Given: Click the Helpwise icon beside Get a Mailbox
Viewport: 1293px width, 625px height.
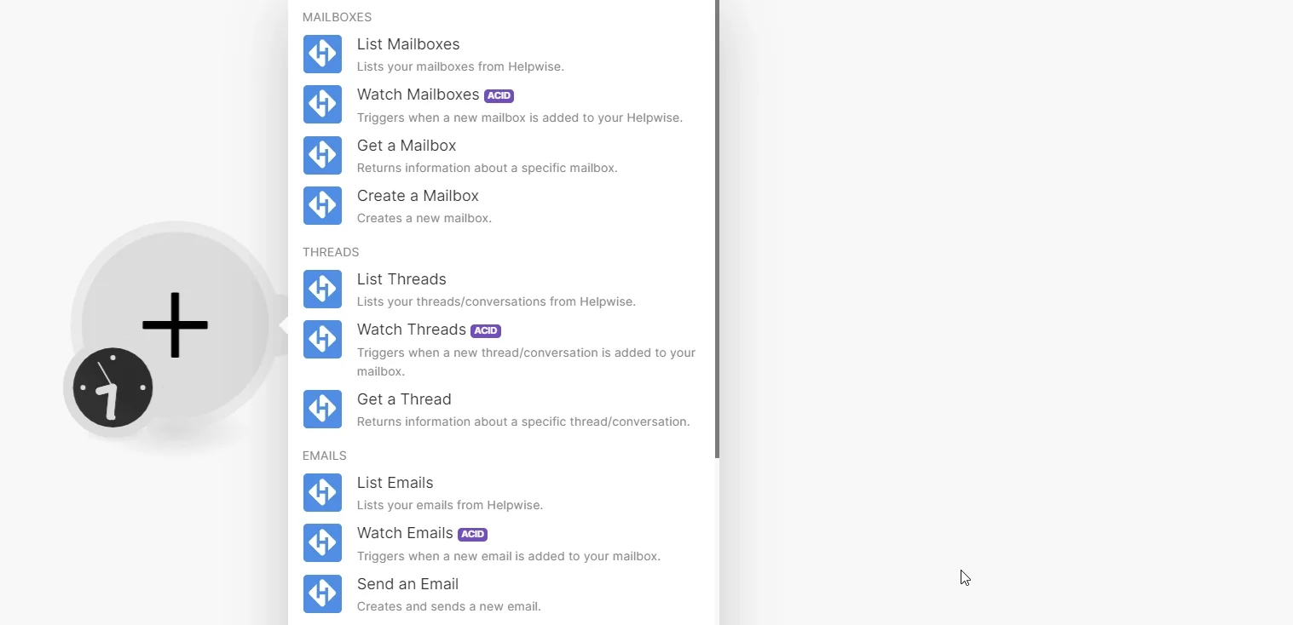Looking at the screenshot, I should [322, 156].
